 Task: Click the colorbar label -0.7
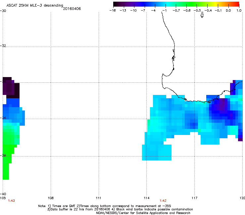pyautogui.click(x=176, y=11)
